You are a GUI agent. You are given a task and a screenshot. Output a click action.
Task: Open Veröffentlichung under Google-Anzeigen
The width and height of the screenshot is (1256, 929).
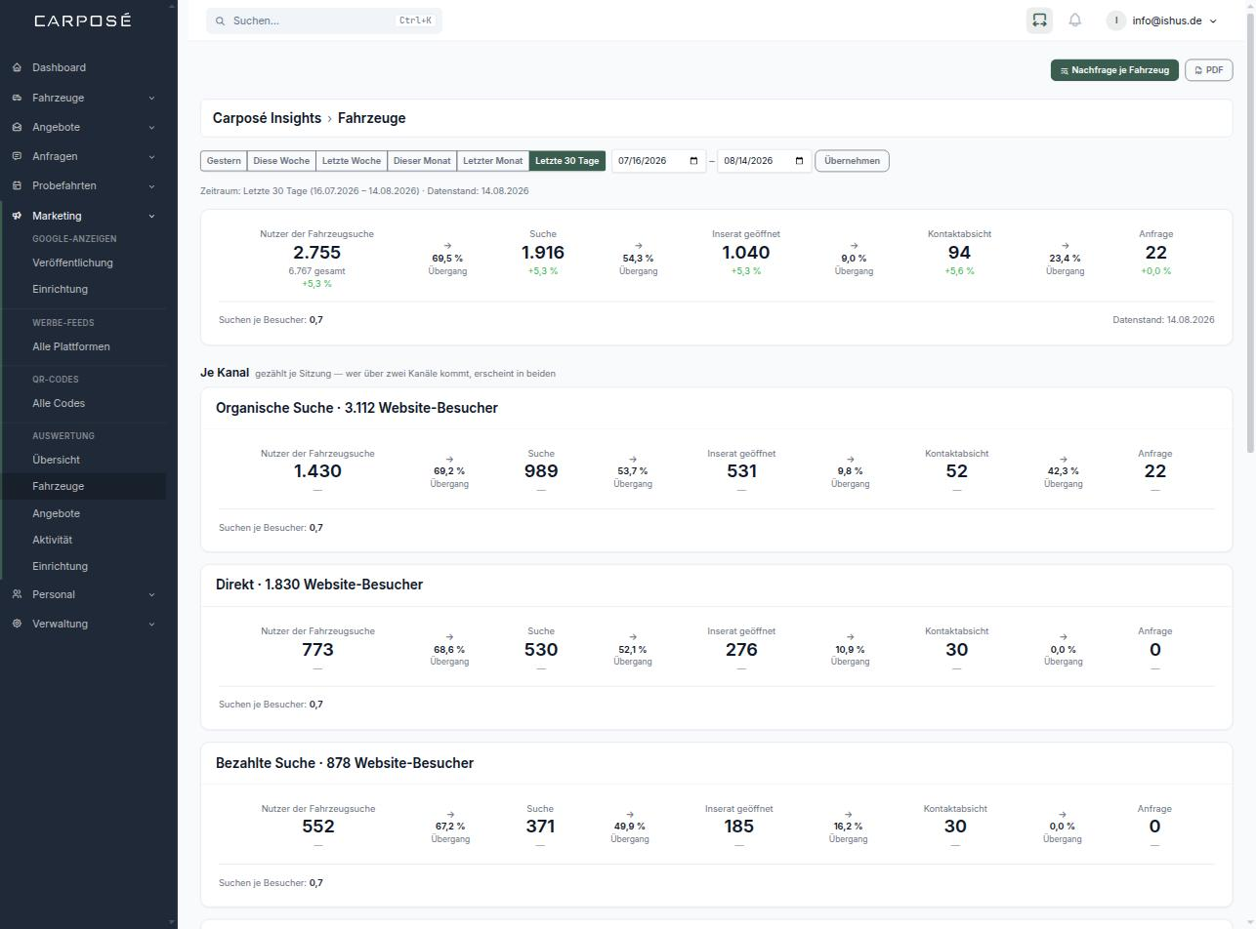(72, 263)
